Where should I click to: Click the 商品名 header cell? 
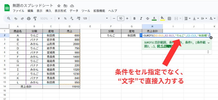click(18, 31)
